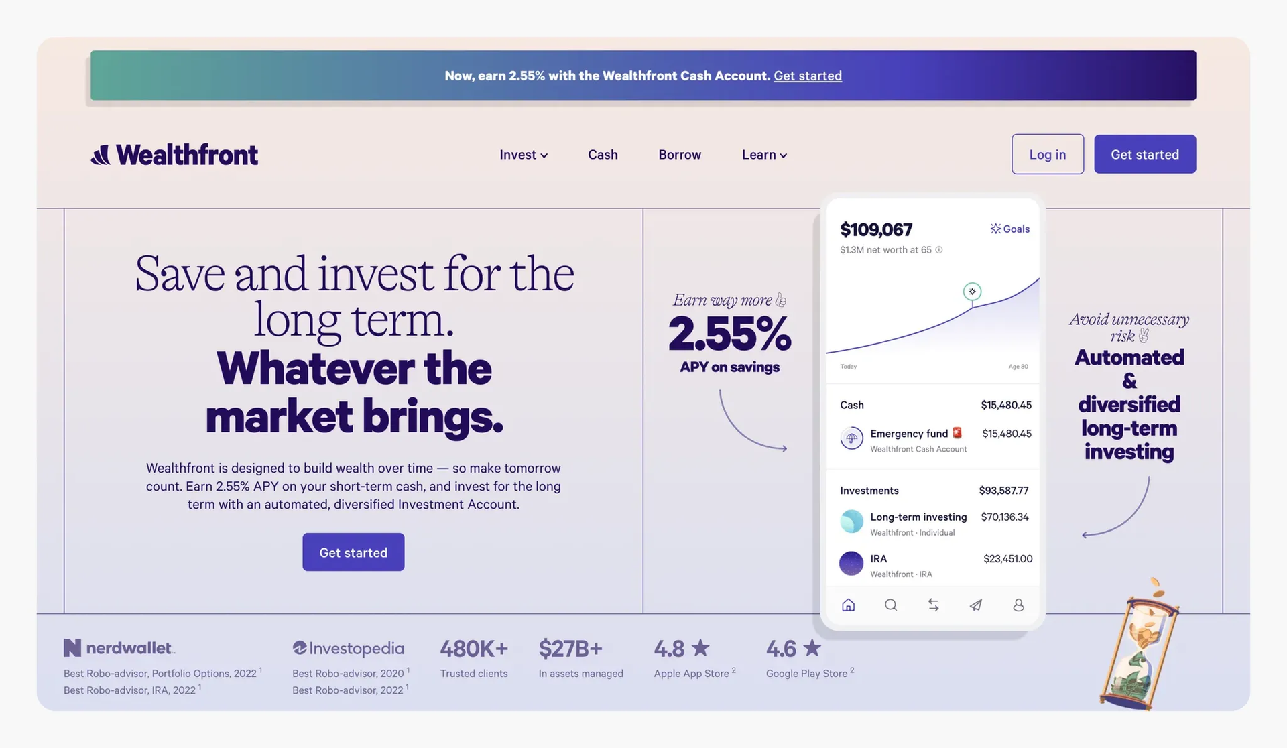Click the Log in button
Viewport: 1287px width, 748px height.
pyautogui.click(x=1047, y=154)
